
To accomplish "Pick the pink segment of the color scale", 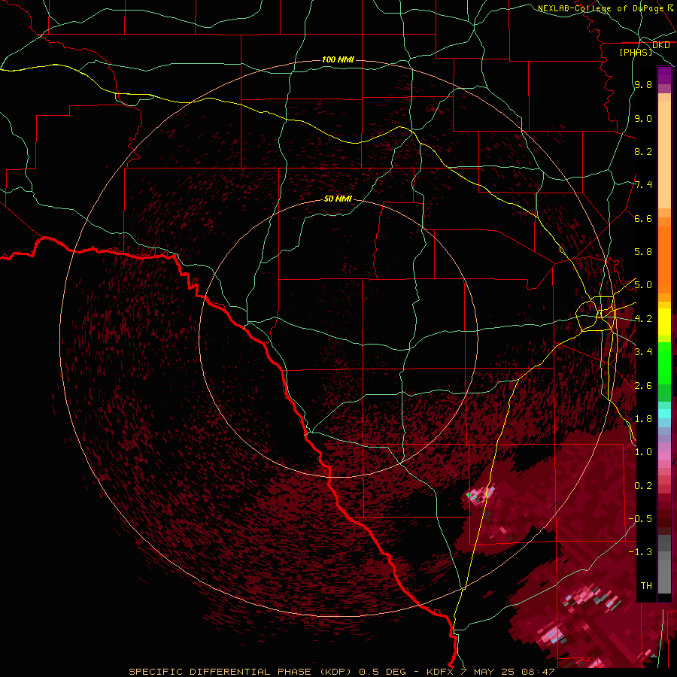I will click(x=664, y=456).
